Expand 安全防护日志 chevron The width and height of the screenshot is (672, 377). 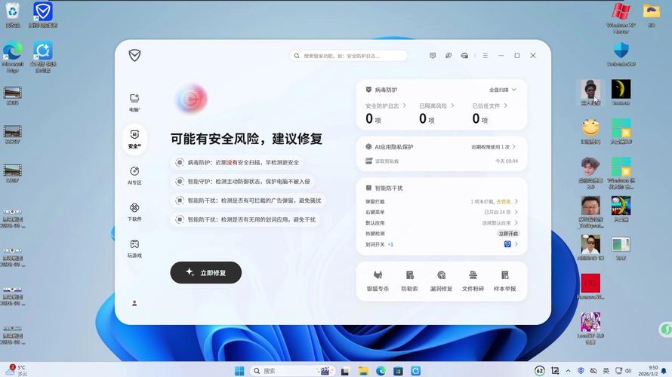pyautogui.click(x=405, y=106)
